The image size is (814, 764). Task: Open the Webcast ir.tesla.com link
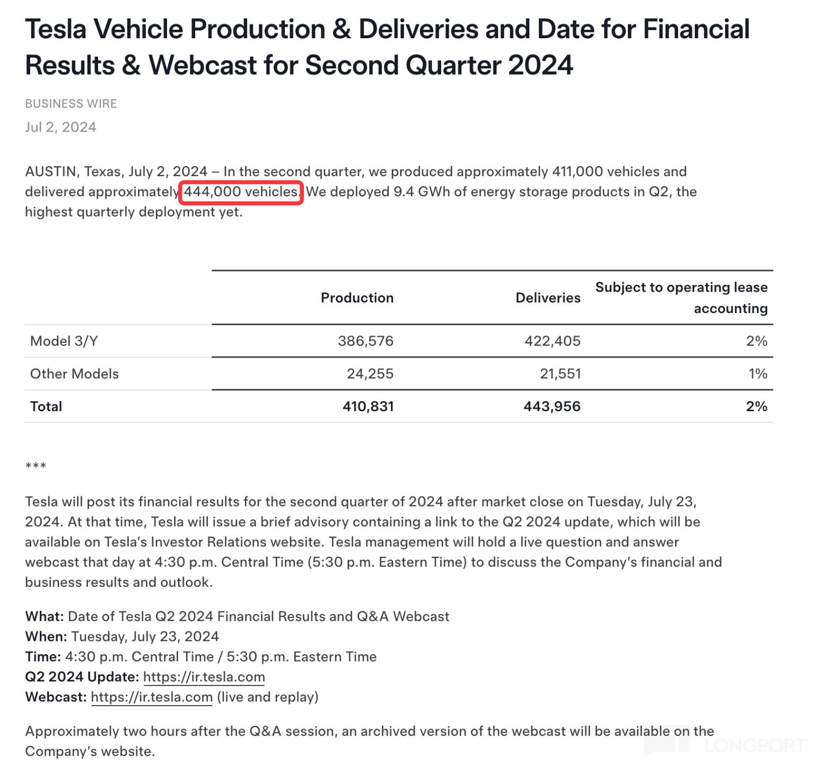(x=152, y=697)
